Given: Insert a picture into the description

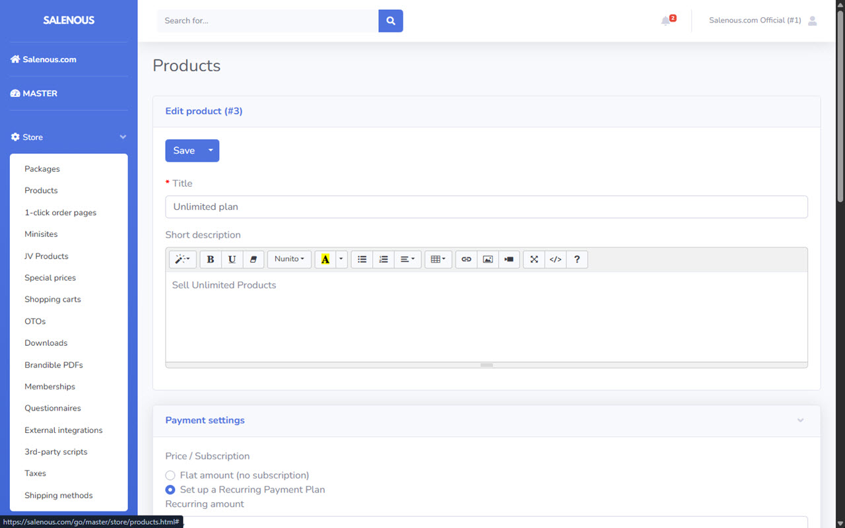Looking at the screenshot, I should click(x=488, y=259).
